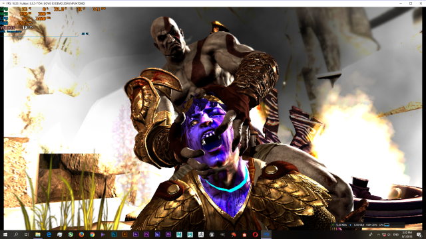The image size is (426, 239).
Task: Open the Unity taskbar icon
Action: click(212, 234)
